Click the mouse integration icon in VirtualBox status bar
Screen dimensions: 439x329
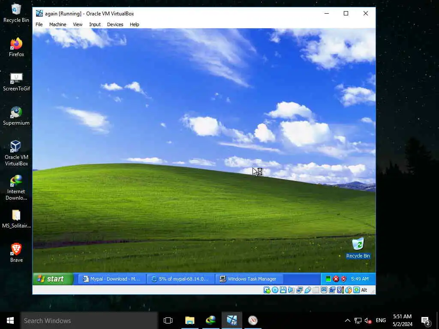click(x=348, y=290)
